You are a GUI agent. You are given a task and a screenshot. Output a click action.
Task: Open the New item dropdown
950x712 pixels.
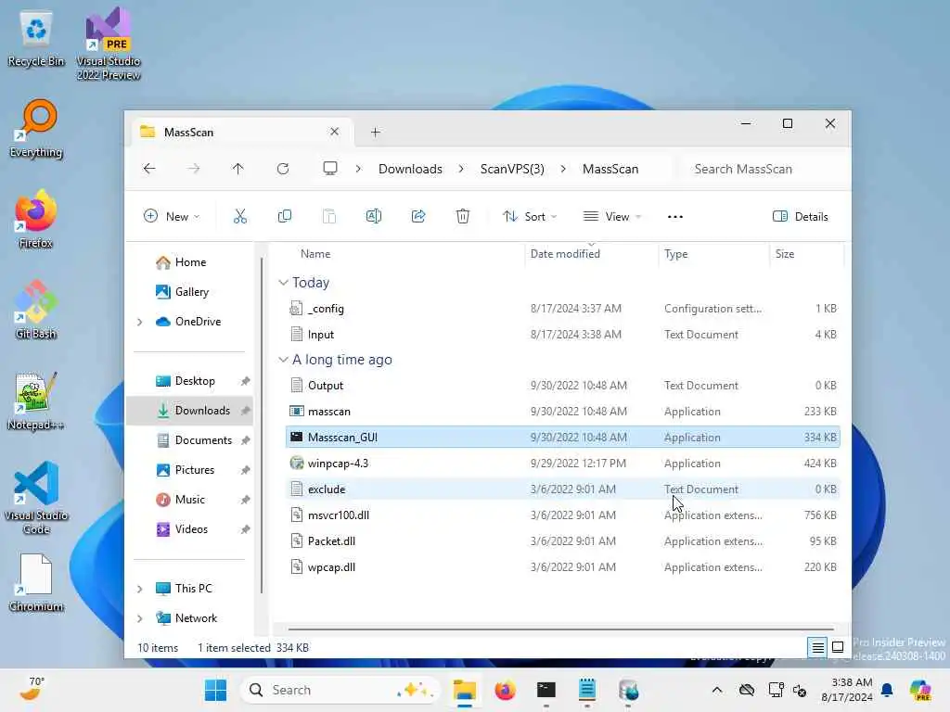172,216
